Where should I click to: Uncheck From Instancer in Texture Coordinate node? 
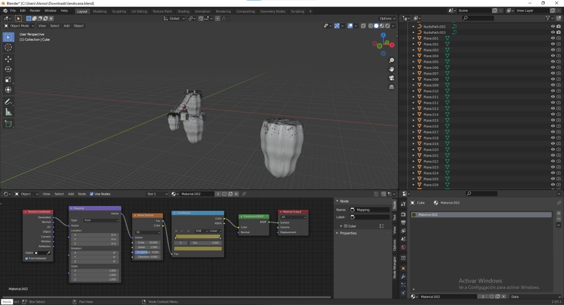[x=27, y=259]
